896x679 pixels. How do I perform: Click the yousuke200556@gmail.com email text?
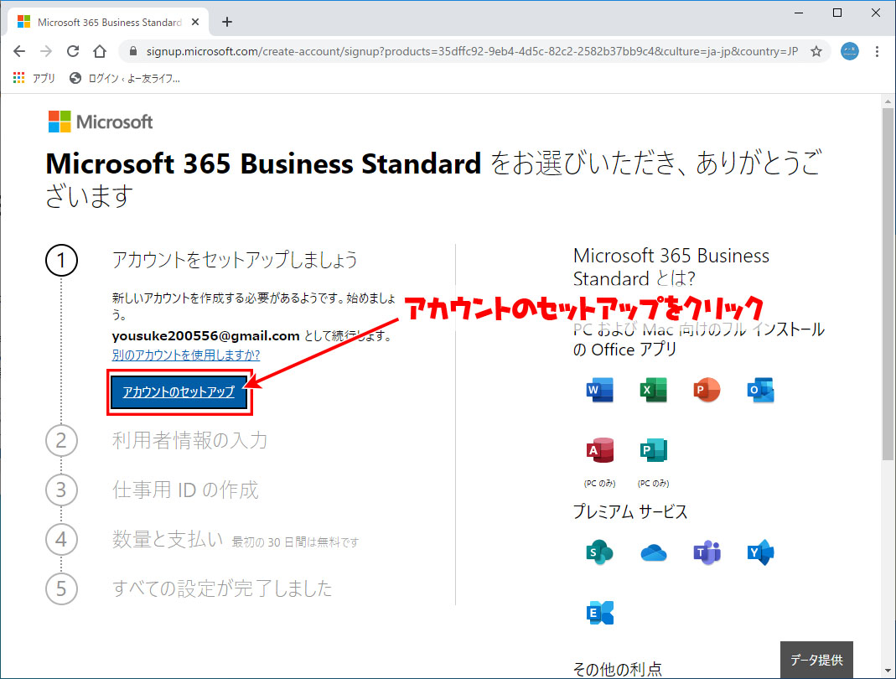pos(205,335)
